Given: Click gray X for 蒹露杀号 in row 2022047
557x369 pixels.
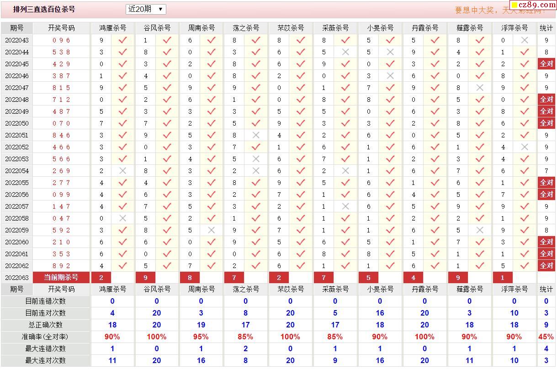Looking at the screenshot, I should click(480, 88).
